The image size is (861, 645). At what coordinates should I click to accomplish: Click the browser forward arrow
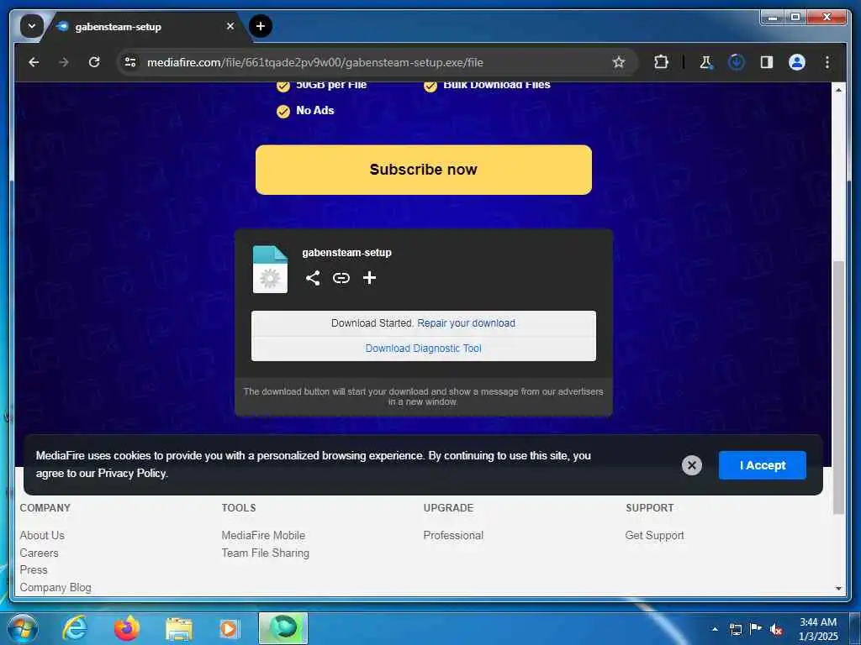(x=64, y=62)
